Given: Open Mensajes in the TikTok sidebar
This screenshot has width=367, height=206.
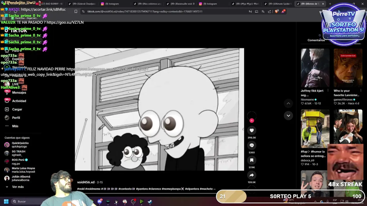Looking at the screenshot, I should click(19, 92).
